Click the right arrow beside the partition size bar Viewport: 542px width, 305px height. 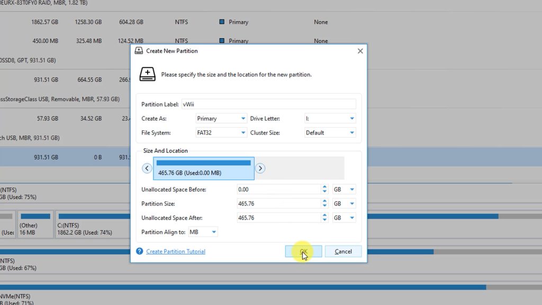(260, 168)
